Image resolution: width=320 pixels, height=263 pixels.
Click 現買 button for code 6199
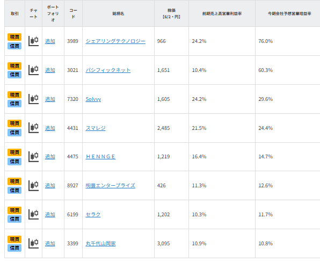point(14,210)
